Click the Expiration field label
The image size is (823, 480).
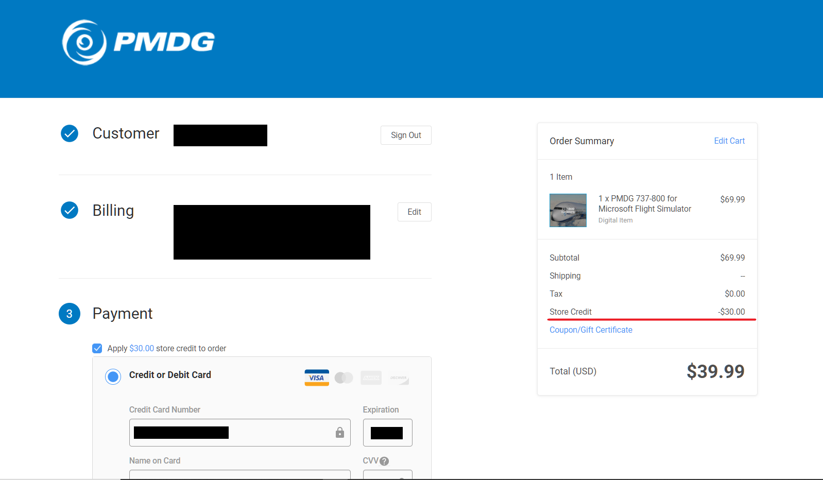point(381,410)
